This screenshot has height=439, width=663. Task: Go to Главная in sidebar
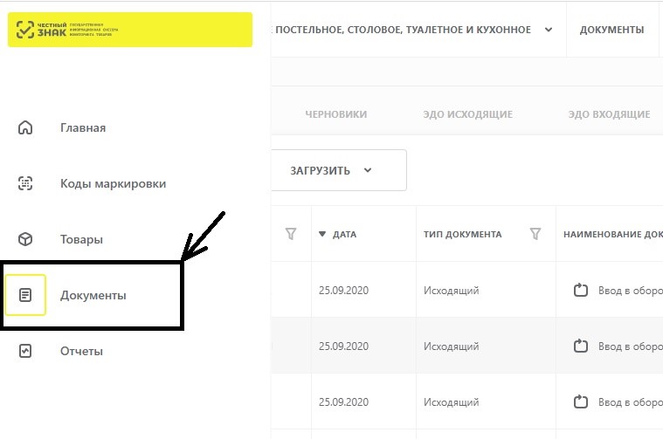tap(83, 127)
